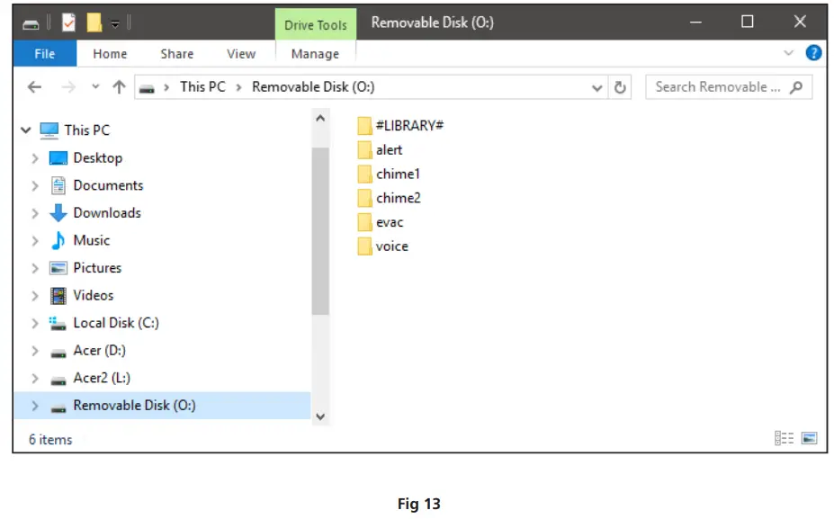Image resolution: width=834 pixels, height=519 pixels.
Task: Click the Videos filmstrip icon
Action: (x=58, y=296)
